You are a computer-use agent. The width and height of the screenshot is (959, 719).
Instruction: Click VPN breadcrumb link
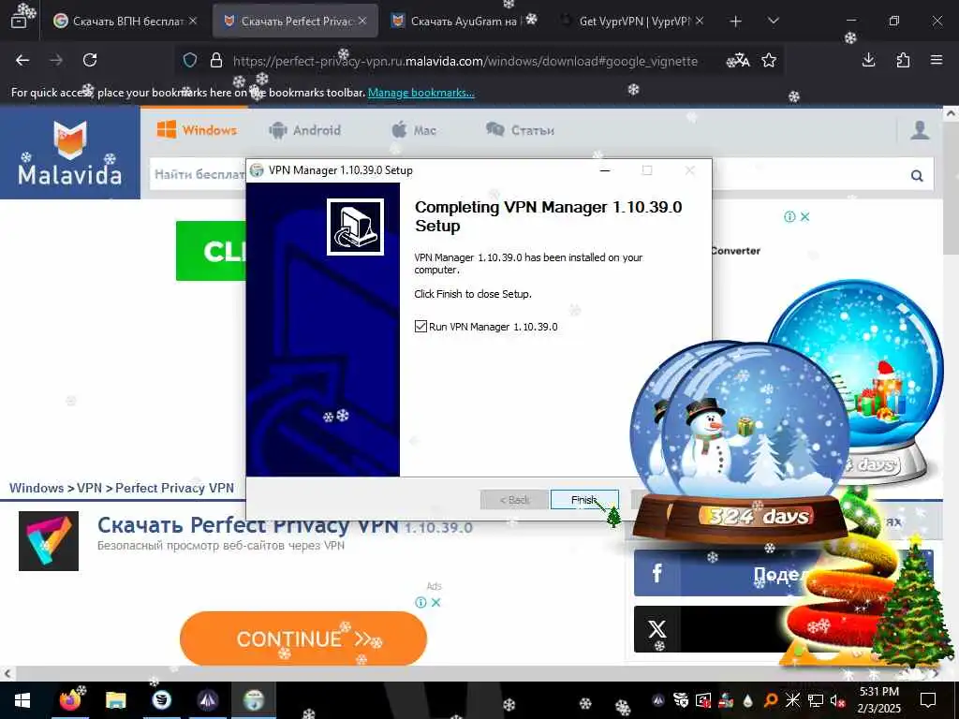tap(89, 488)
